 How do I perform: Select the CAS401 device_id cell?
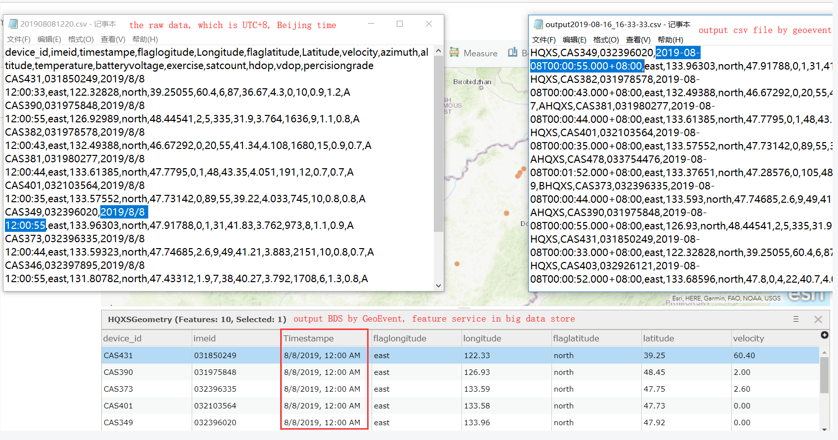147,405
